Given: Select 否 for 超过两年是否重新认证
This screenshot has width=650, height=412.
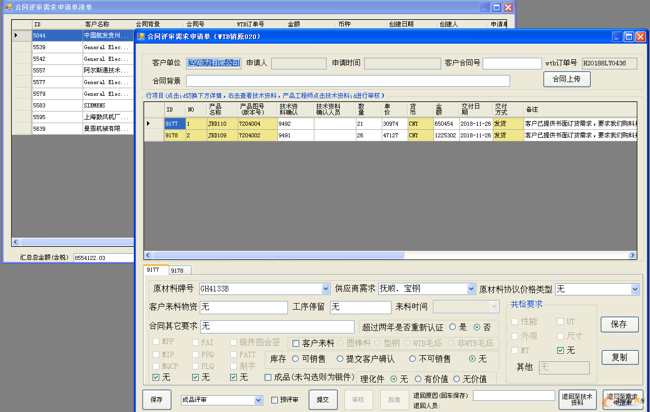Looking at the screenshot, I should pyautogui.click(x=477, y=327).
